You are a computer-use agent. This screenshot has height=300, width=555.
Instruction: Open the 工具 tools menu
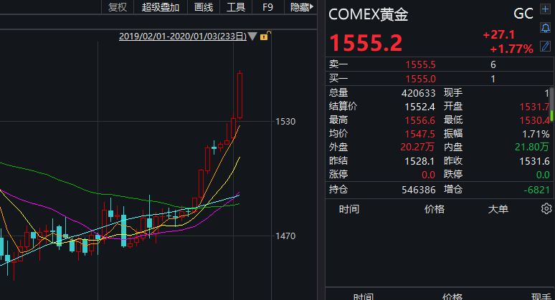tap(236, 7)
